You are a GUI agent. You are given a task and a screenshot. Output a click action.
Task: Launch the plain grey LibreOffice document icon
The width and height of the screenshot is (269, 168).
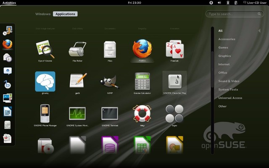77,145
